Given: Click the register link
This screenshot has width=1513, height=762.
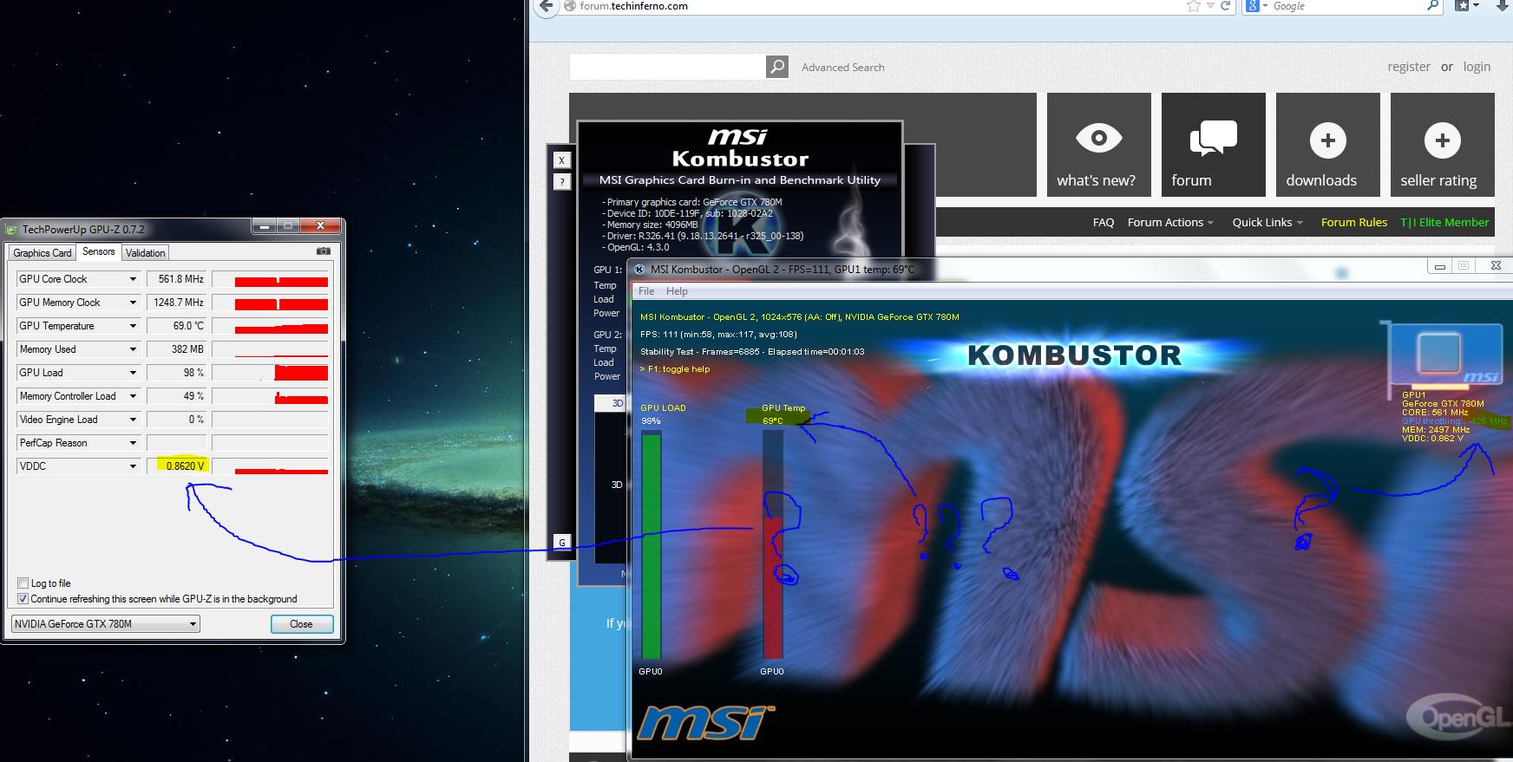Looking at the screenshot, I should click(1409, 67).
